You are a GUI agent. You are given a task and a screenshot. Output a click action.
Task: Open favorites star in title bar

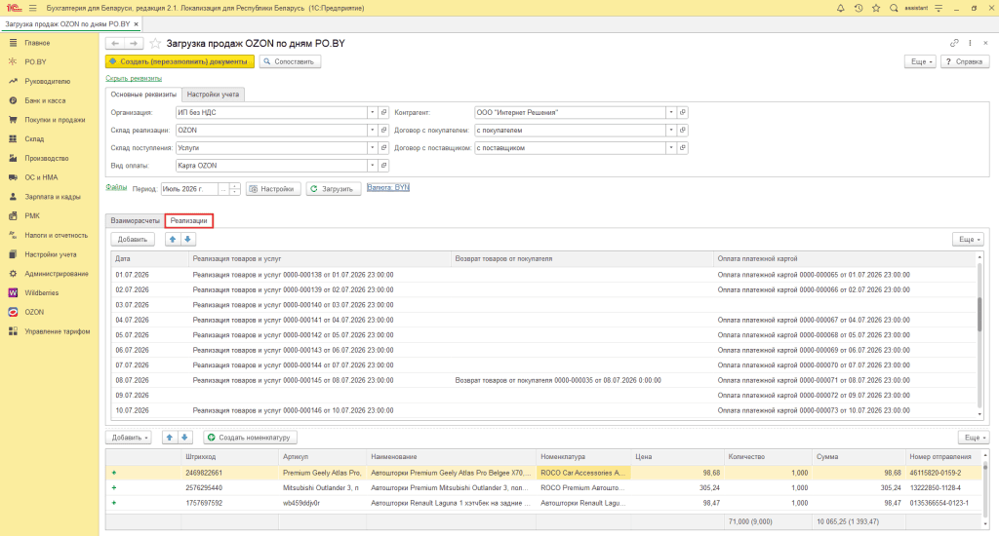click(x=876, y=8)
